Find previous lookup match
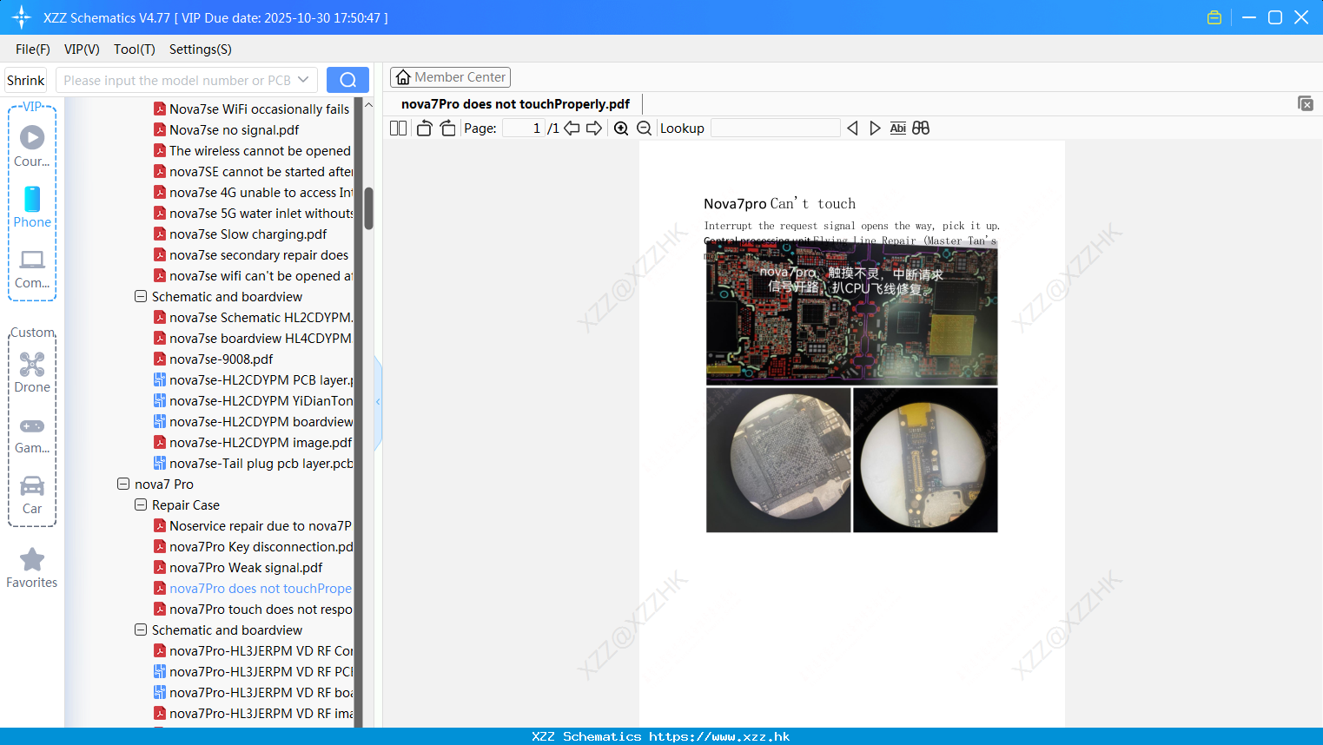This screenshot has width=1323, height=745. point(852,128)
